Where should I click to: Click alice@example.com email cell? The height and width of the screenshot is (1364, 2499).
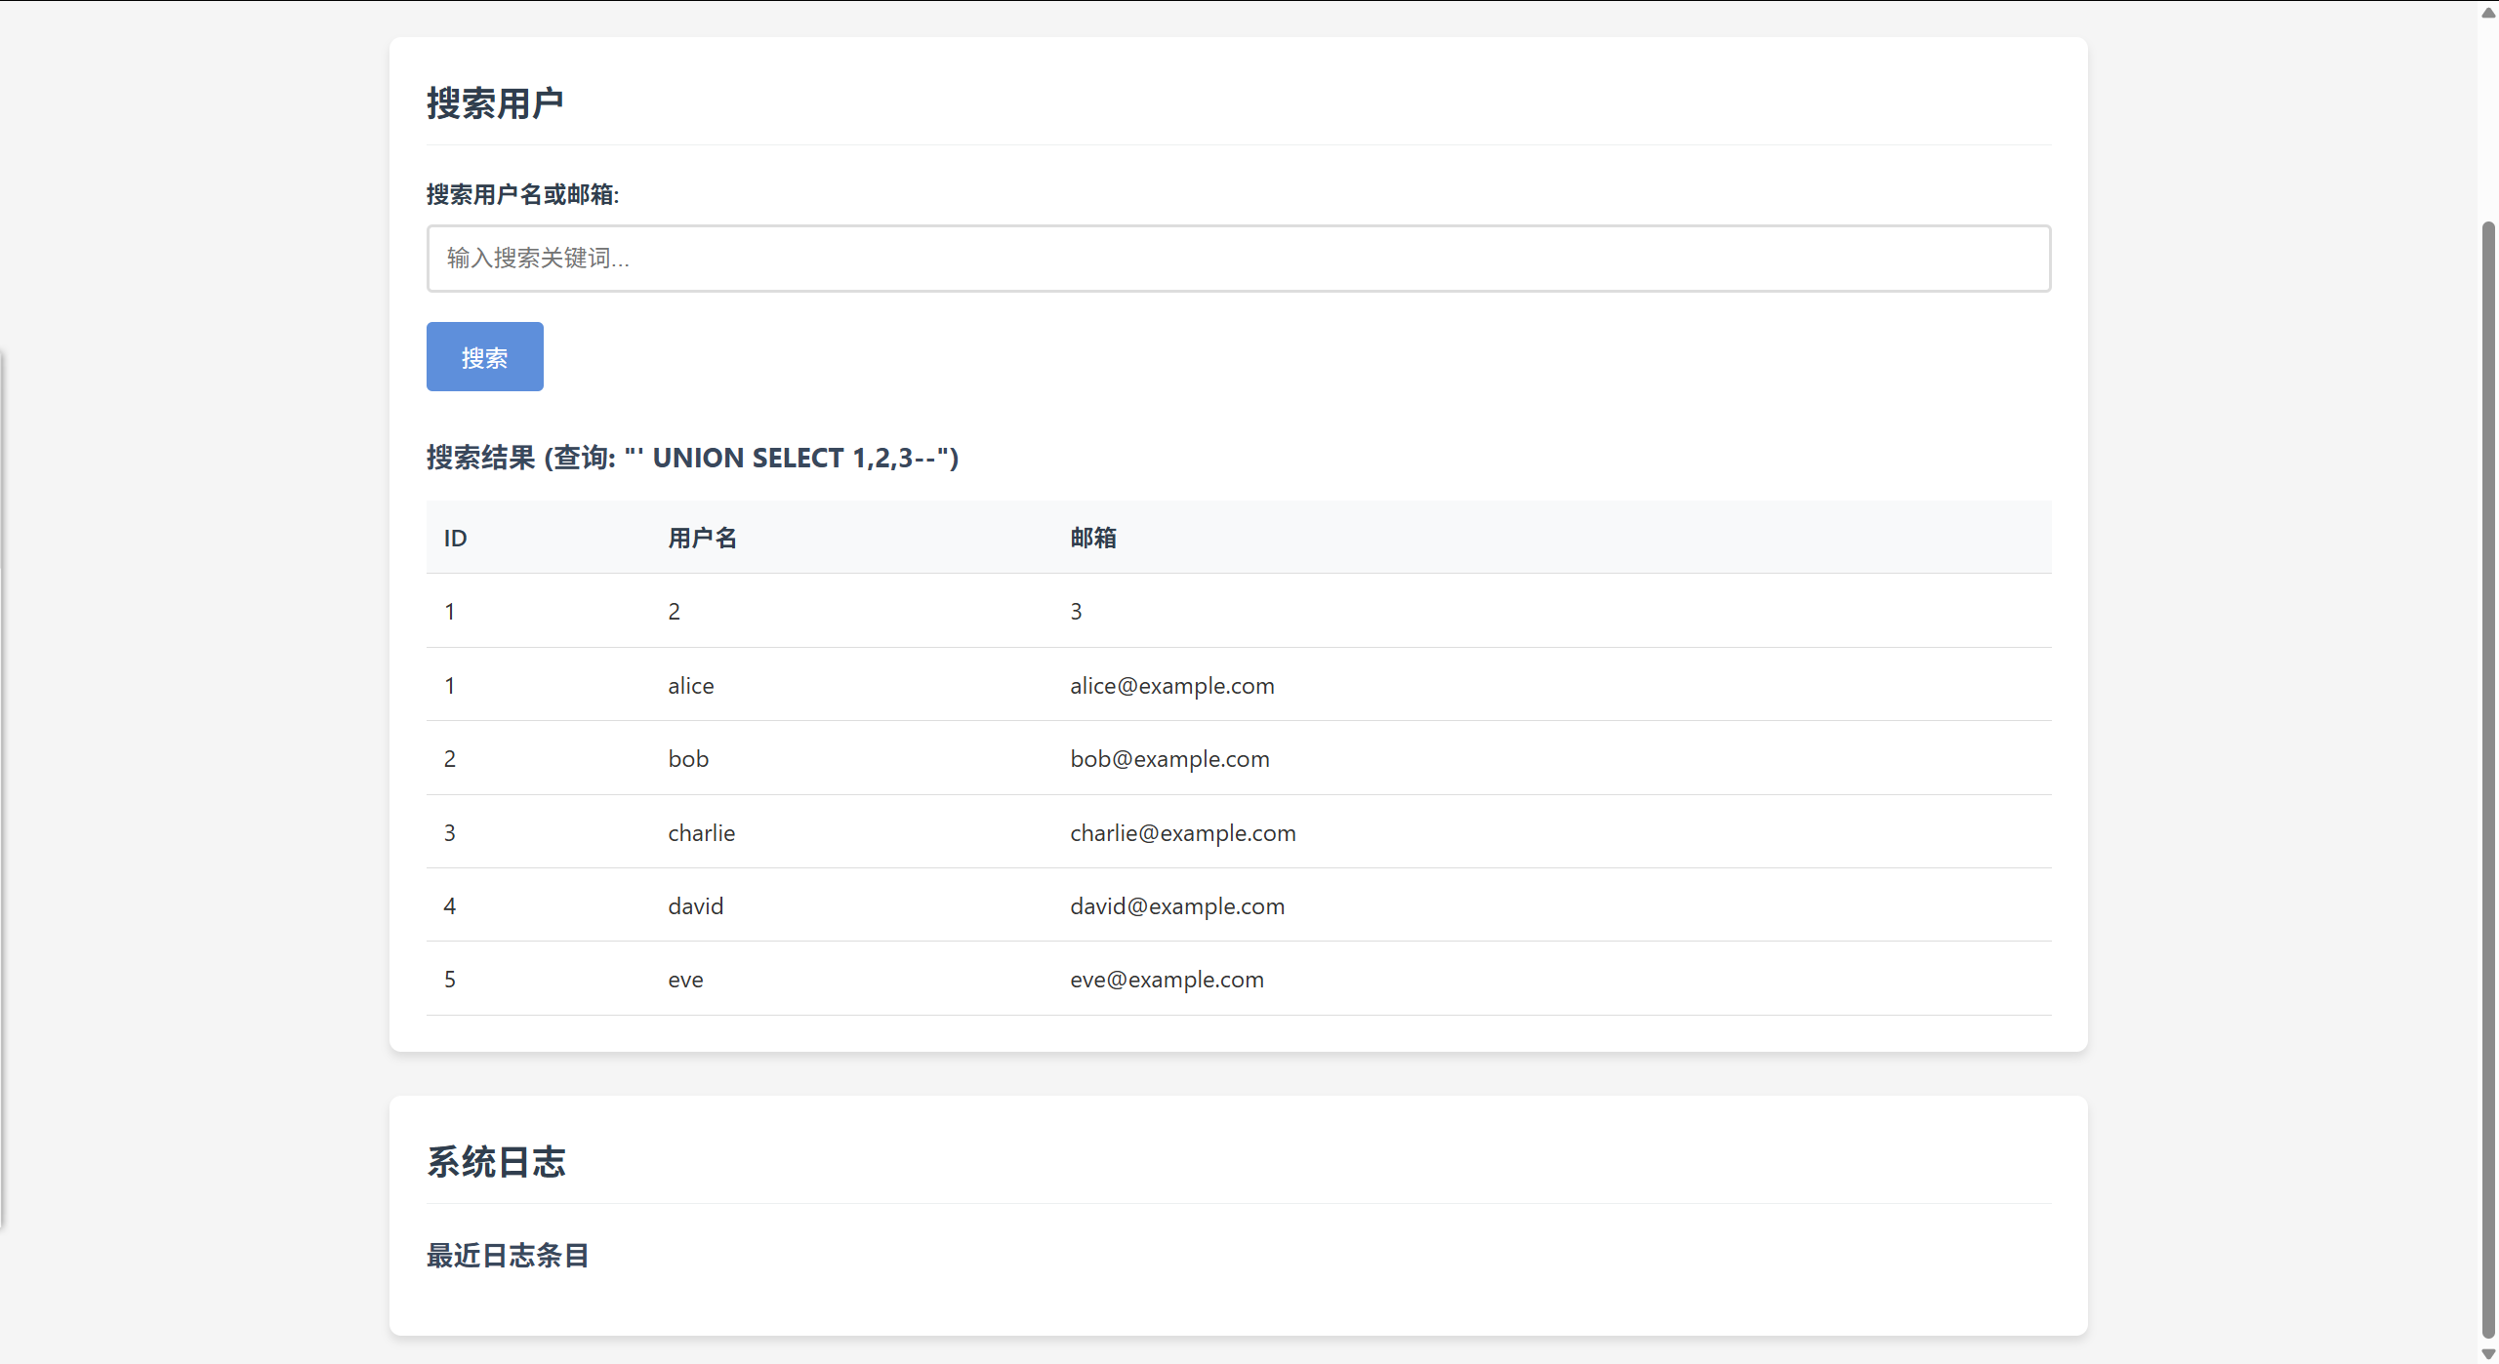1171,686
